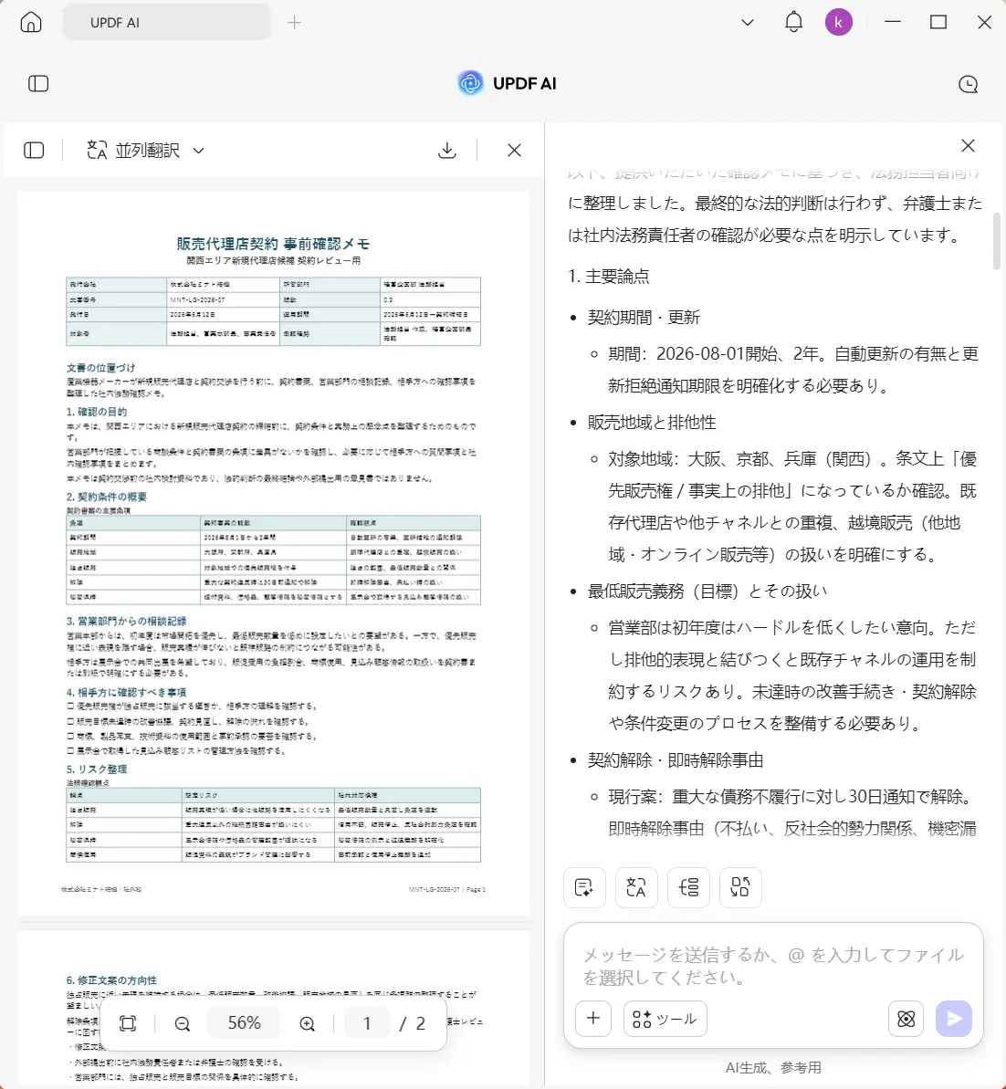Click the '契約期間・更新' bullet
1006x1089 pixels.
pyautogui.click(x=644, y=318)
